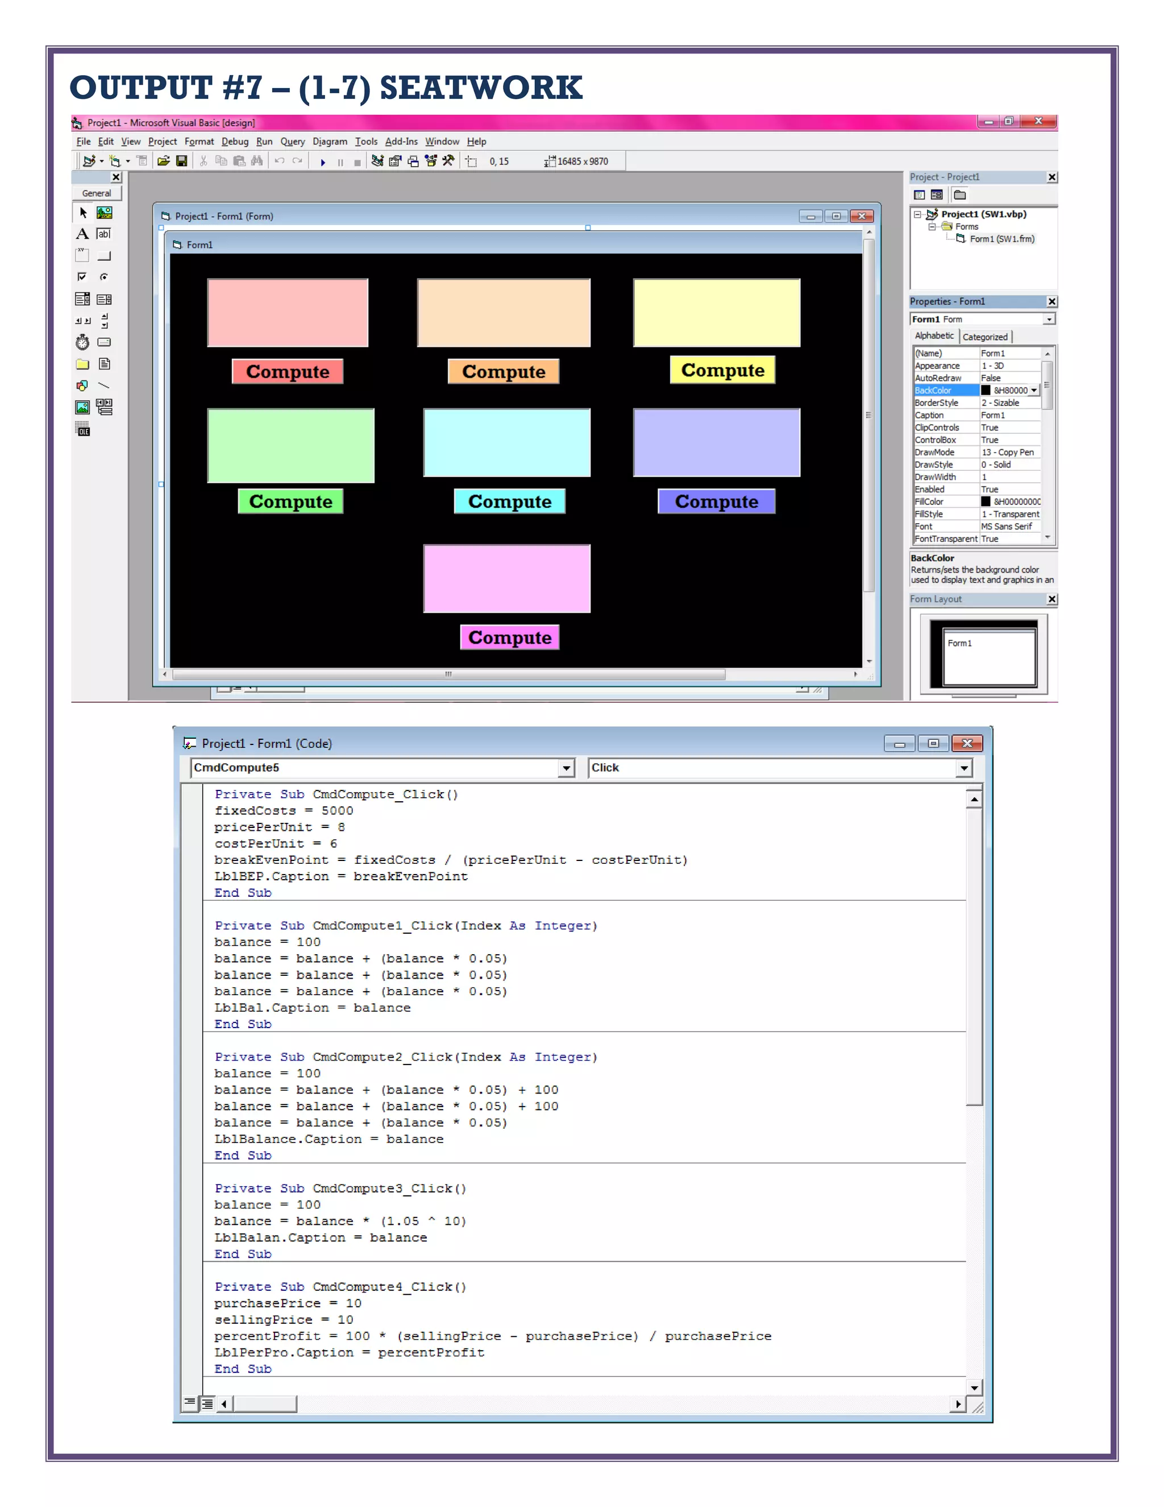Image resolution: width=1164 pixels, height=1507 pixels.
Task: Open the Debug menu
Action: [235, 142]
